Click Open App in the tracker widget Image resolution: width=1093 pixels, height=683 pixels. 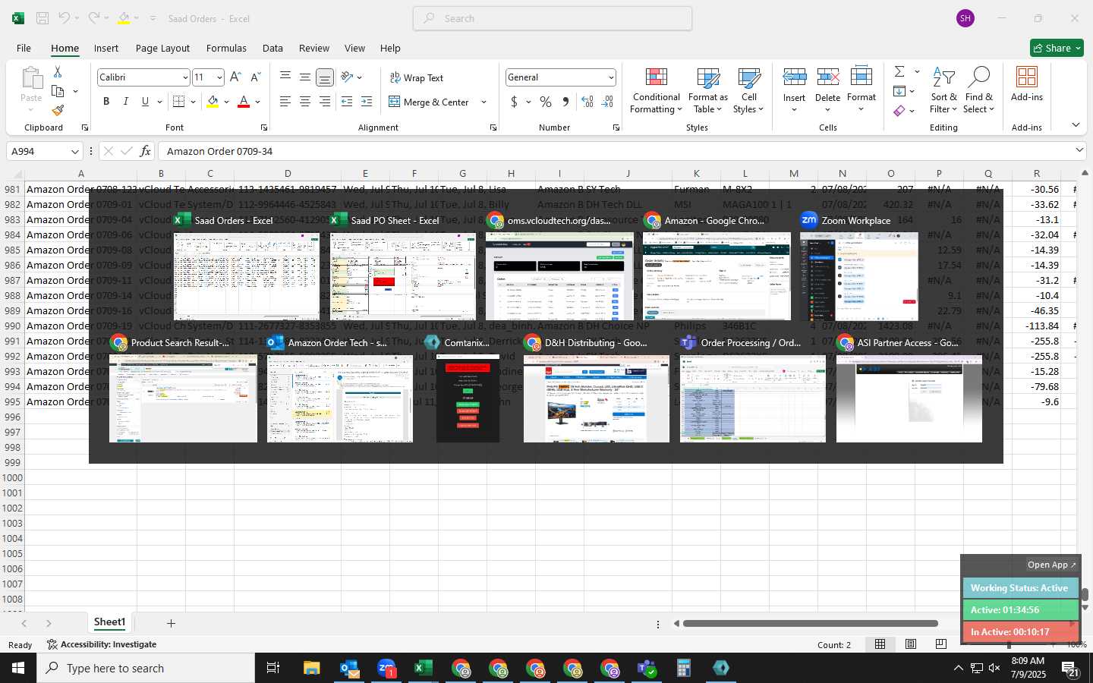pyautogui.click(x=1051, y=565)
